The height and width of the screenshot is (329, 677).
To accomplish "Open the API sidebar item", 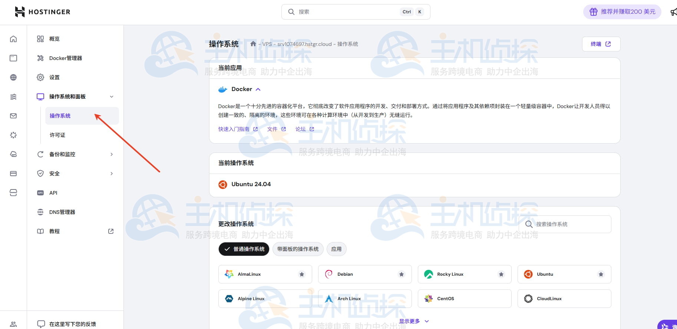I will click(53, 193).
